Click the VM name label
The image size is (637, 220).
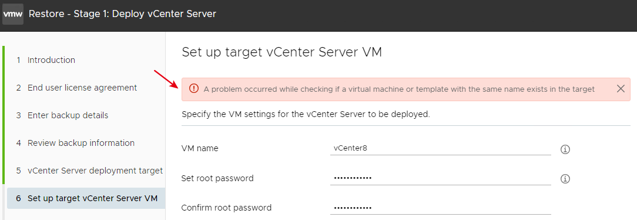pos(199,149)
